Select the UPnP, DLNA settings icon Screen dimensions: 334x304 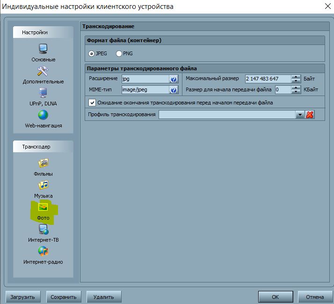(x=43, y=93)
